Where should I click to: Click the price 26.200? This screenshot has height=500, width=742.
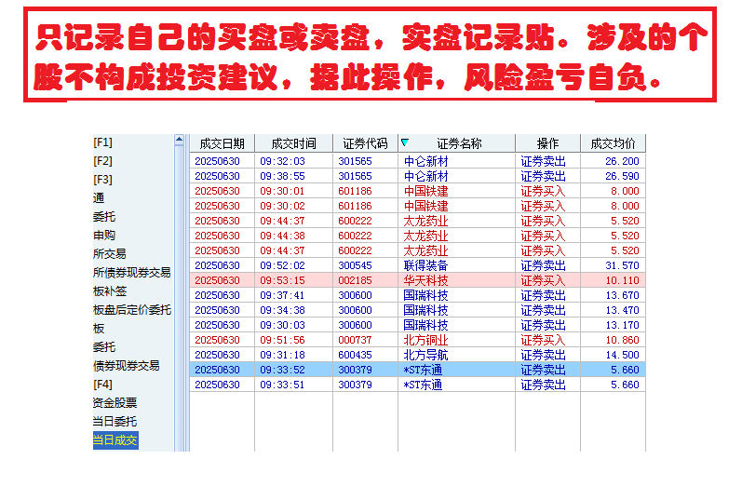(622, 161)
